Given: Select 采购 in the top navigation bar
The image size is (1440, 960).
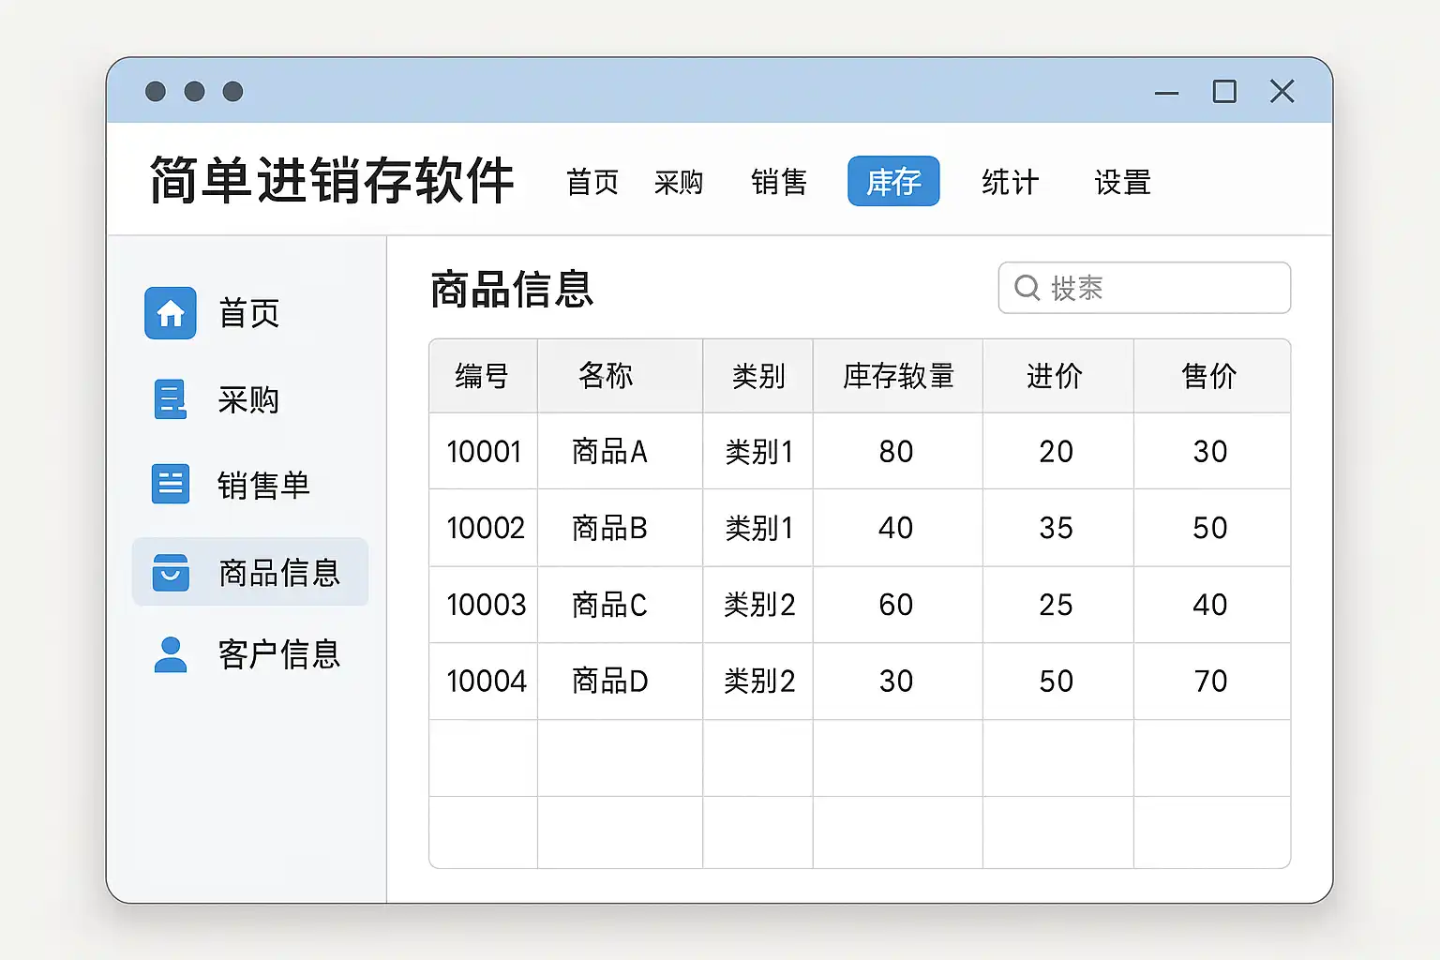Looking at the screenshot, I should coord(679,182).
